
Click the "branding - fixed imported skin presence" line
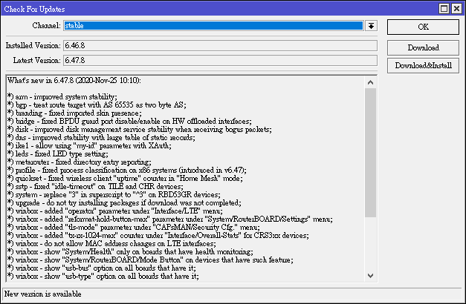pyautogui.click(x=74, y=113)
